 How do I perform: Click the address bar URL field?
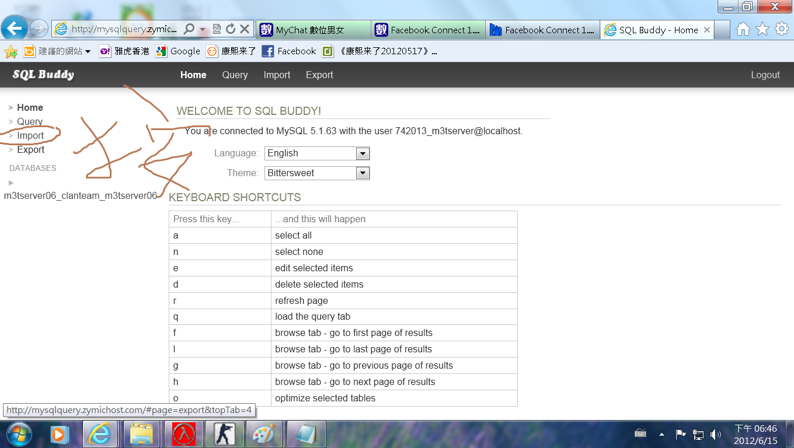pos(123,29)
